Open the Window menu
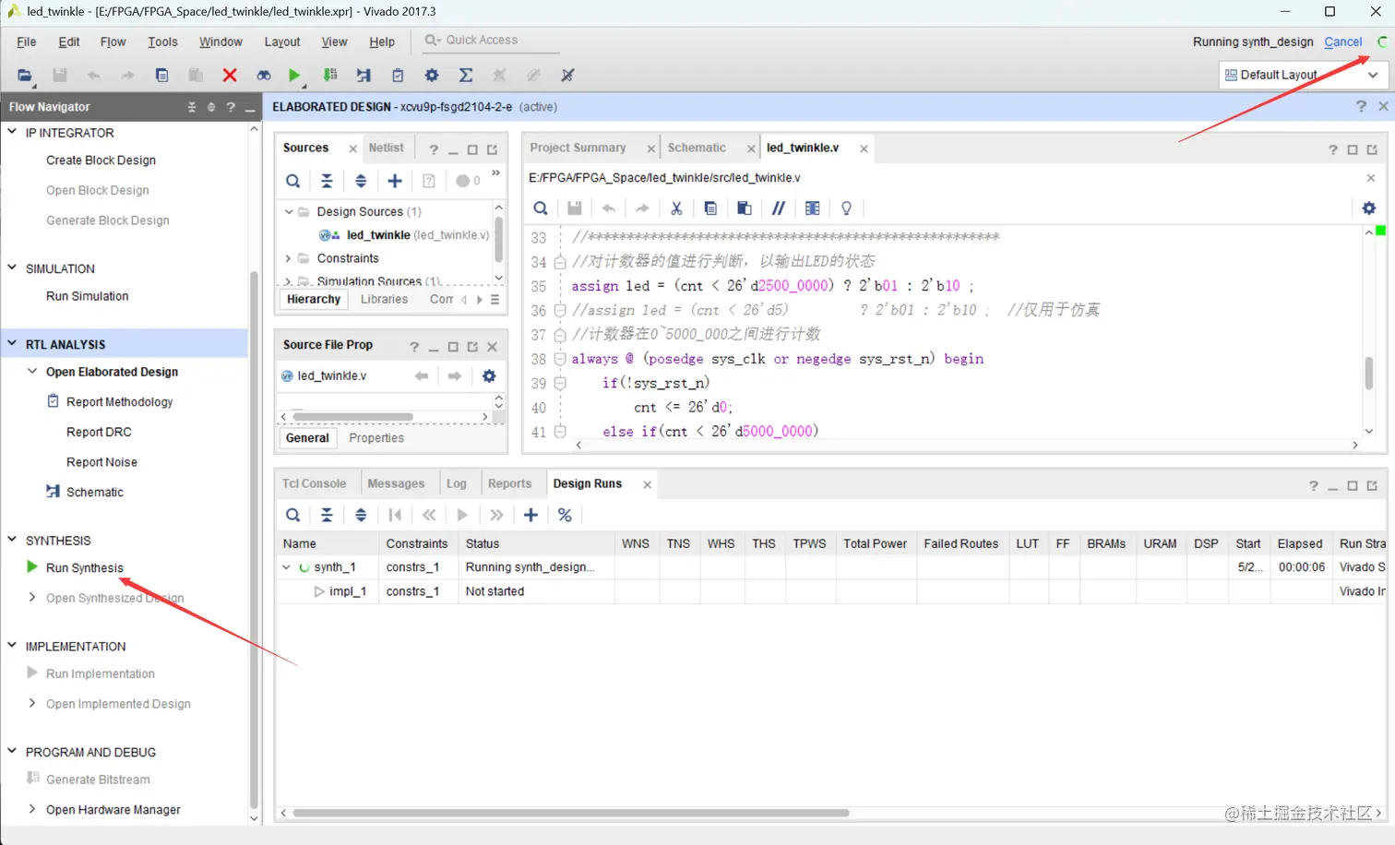Screen dimensions: 1395x845 coord(221,42)
